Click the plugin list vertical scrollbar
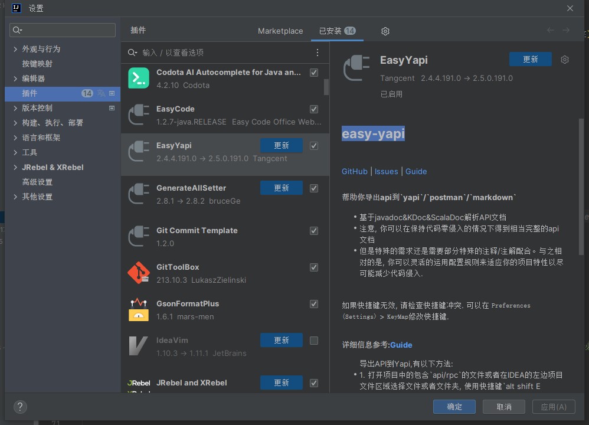 click(326, 87)
